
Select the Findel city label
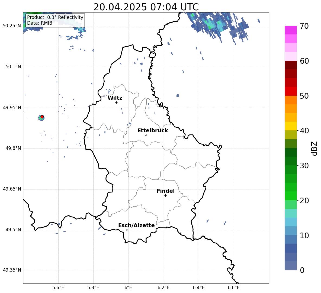click(x=166, y=191)
